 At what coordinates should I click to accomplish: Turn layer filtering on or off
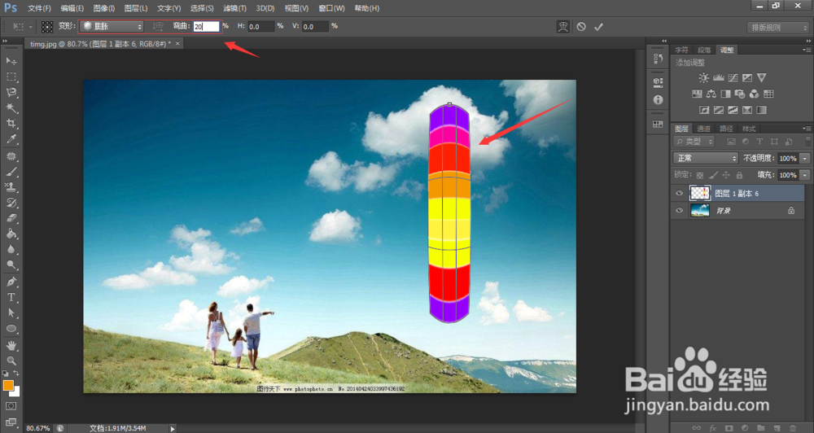tap(807, 141)
